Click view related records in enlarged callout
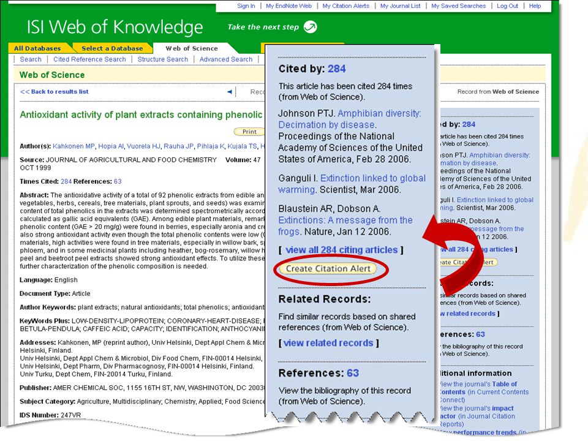 [x=328, y=343]
